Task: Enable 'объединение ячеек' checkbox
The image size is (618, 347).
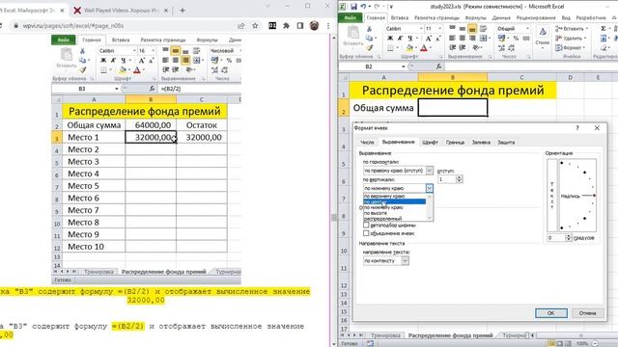Action: click(x=366, y=233)
